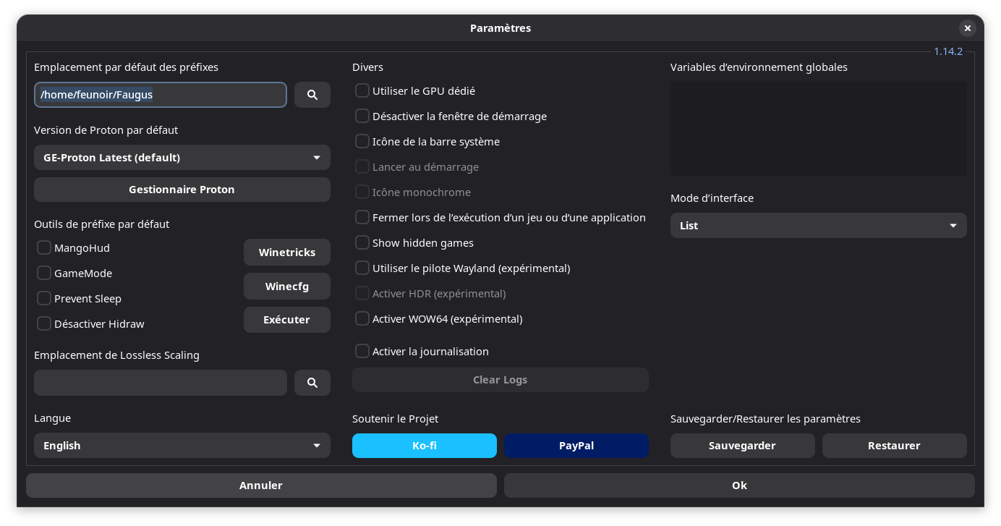The height and width of the screenshot is (526, 1001).
Task: Click Sauvegarder to back up settings
Action: coord(742,446)
